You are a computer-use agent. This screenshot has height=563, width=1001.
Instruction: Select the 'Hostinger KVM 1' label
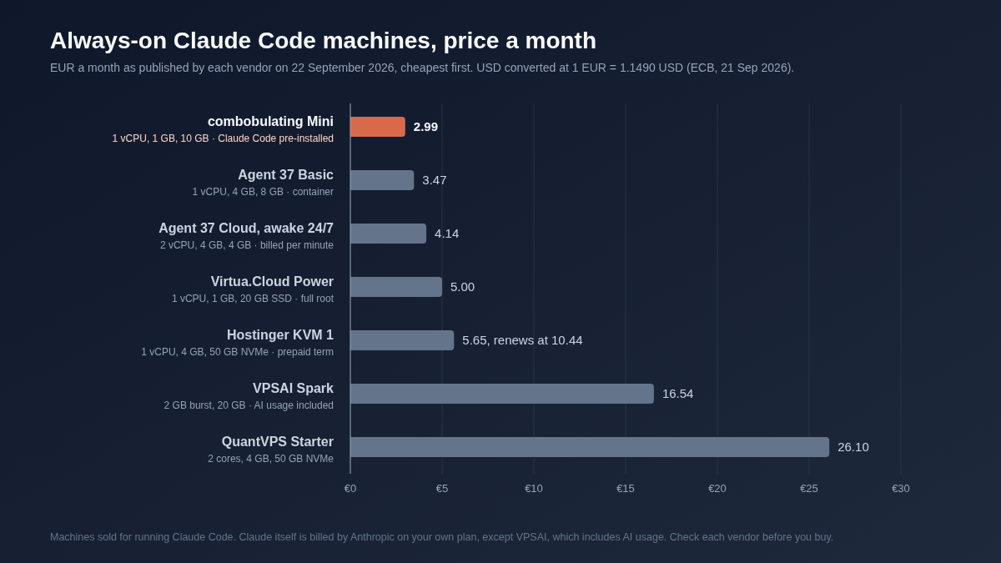[280, 335]
